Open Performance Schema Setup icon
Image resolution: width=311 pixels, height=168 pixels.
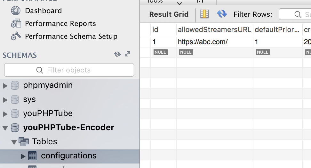point(16,36)
